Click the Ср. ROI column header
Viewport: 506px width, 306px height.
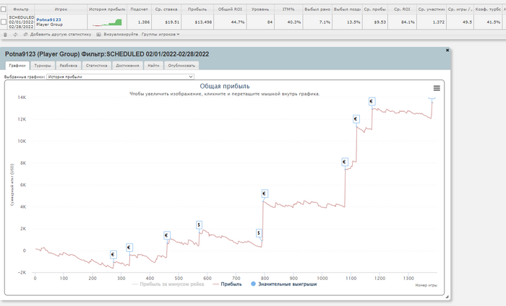402,9
